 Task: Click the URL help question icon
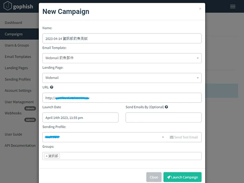pyautogui.click(x=52, y=87)
